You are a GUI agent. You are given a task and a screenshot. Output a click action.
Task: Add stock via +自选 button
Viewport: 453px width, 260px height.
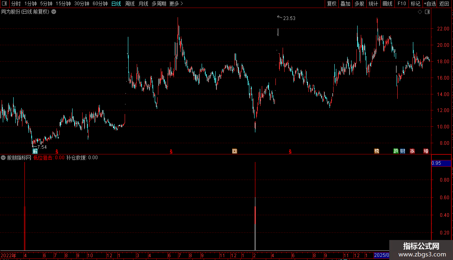[430, 4]
